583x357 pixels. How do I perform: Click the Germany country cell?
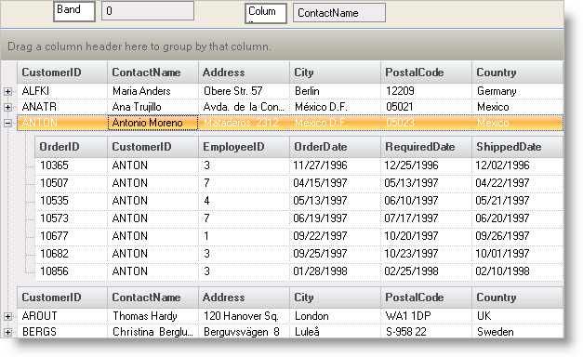(x=517, y=91)
